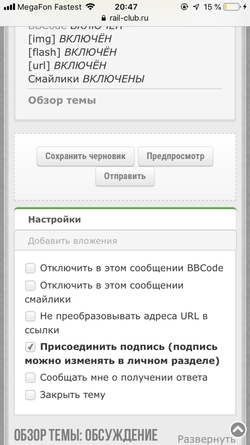Submit the post with 'Отправить'
The width and height of the screenshot is (250, 445).
point(125,176)
